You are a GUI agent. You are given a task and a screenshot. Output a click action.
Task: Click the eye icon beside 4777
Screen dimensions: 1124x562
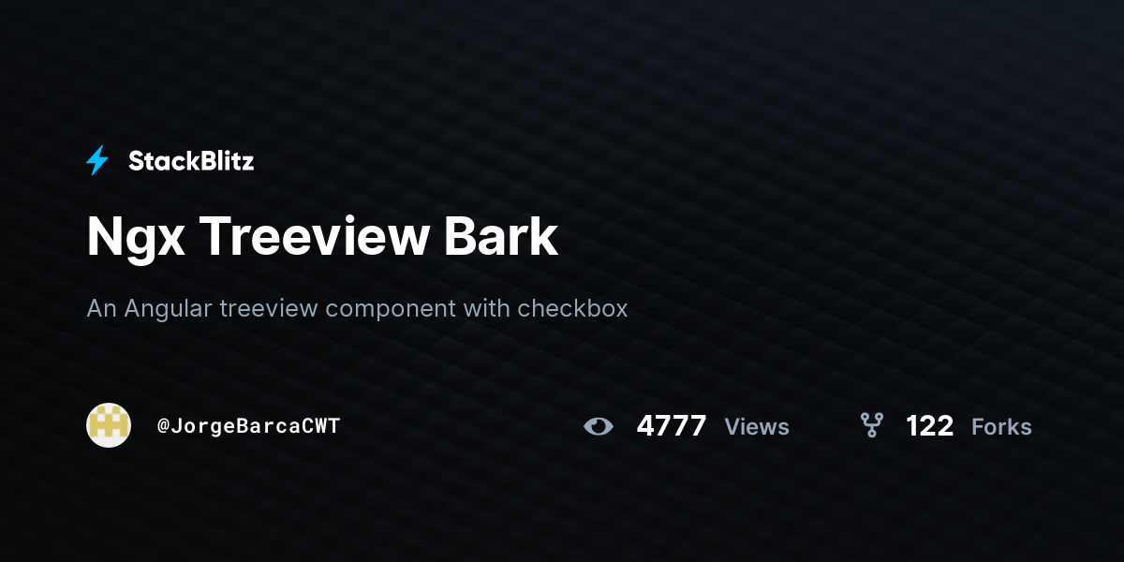(599, 427)
